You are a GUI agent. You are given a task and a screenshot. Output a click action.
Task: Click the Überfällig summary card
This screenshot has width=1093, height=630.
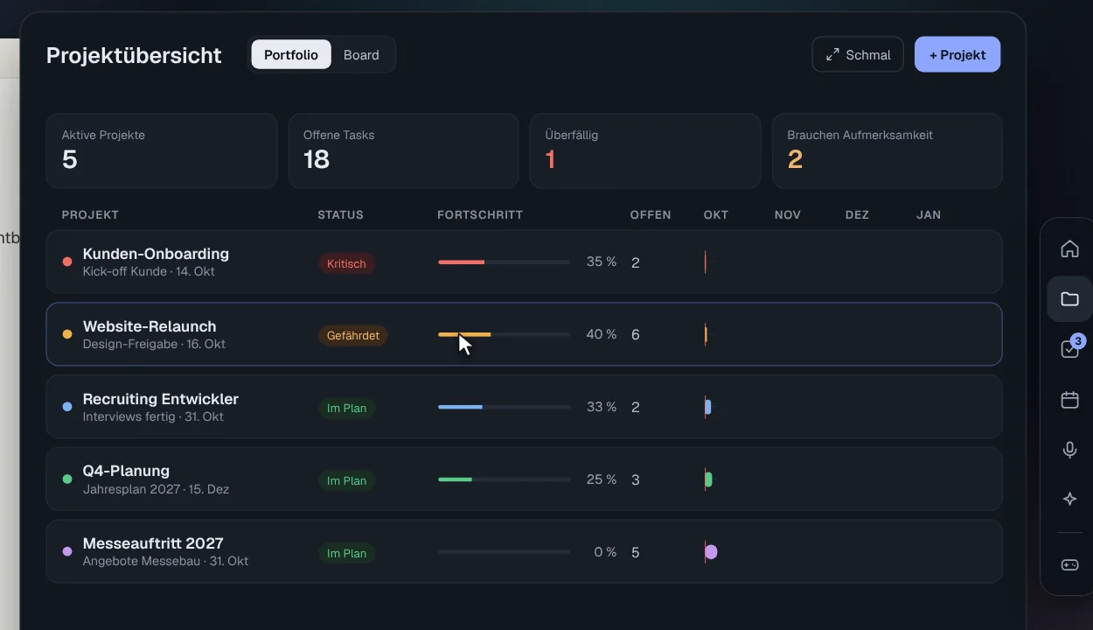(645, 150)
